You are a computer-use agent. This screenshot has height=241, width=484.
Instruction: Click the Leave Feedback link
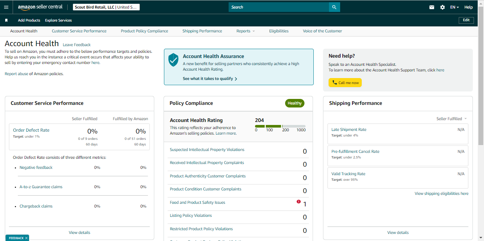point(77,45)
